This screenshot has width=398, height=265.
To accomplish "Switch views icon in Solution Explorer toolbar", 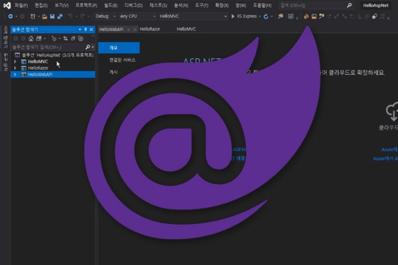I will coord(39,38).
